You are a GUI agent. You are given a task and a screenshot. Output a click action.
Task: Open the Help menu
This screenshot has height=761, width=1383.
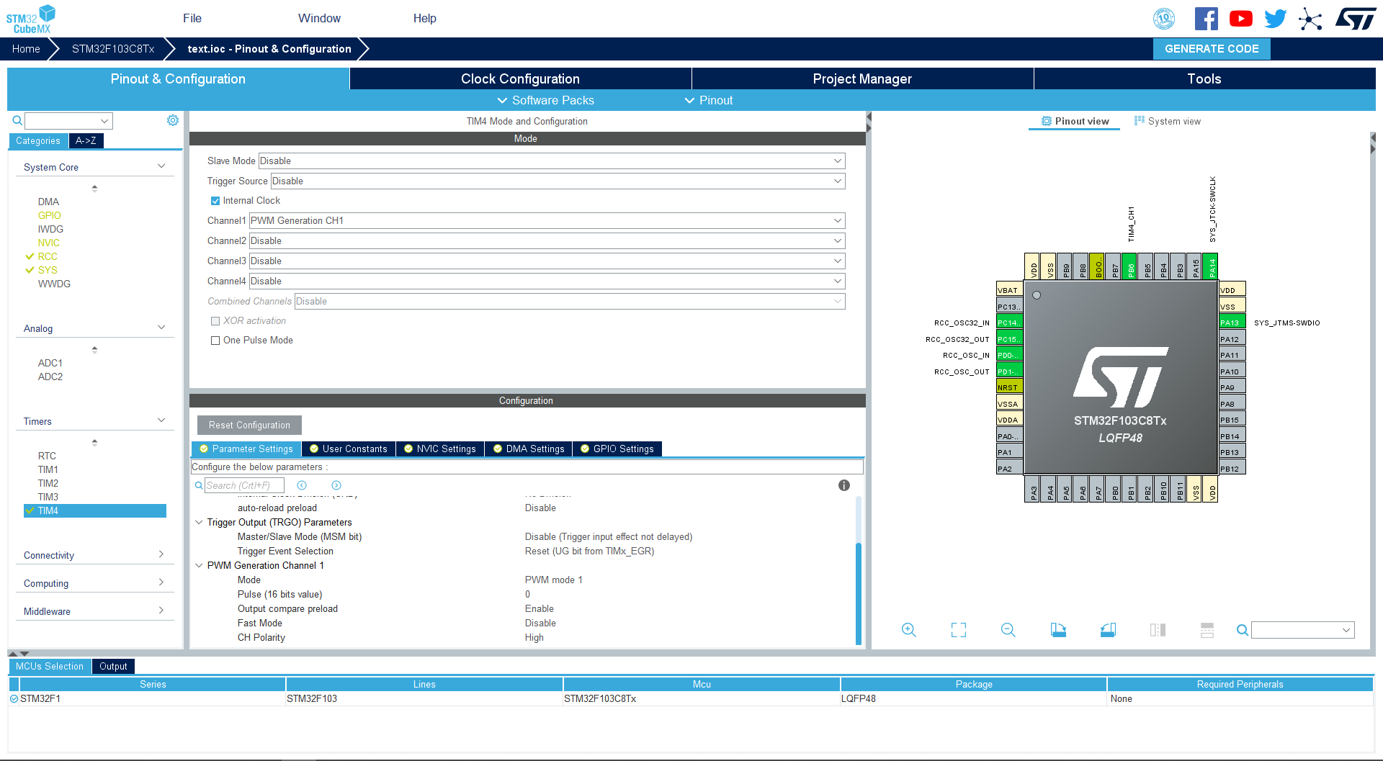(x=424, y=19)
